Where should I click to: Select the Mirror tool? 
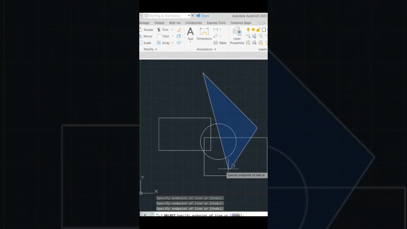coord(146,36)
